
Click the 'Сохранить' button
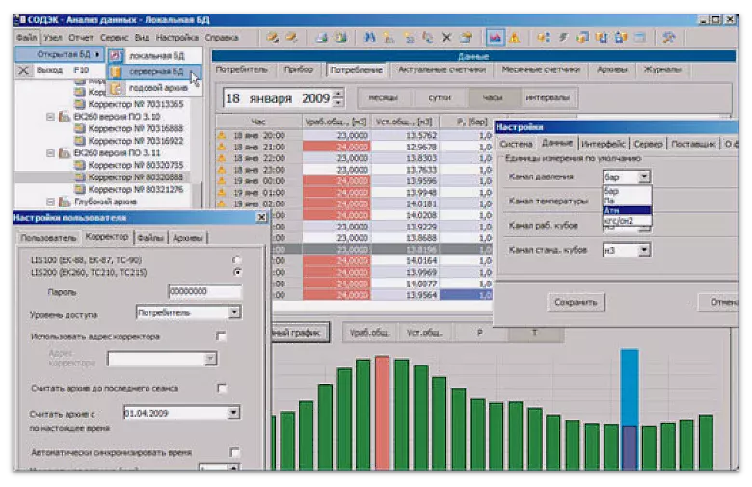pos(577,302)
